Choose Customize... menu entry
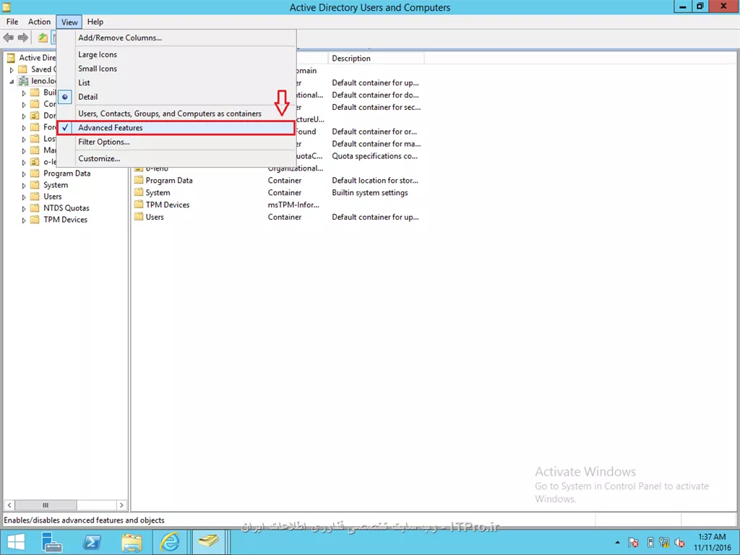 pyautogui.click(x=176, y=158)
